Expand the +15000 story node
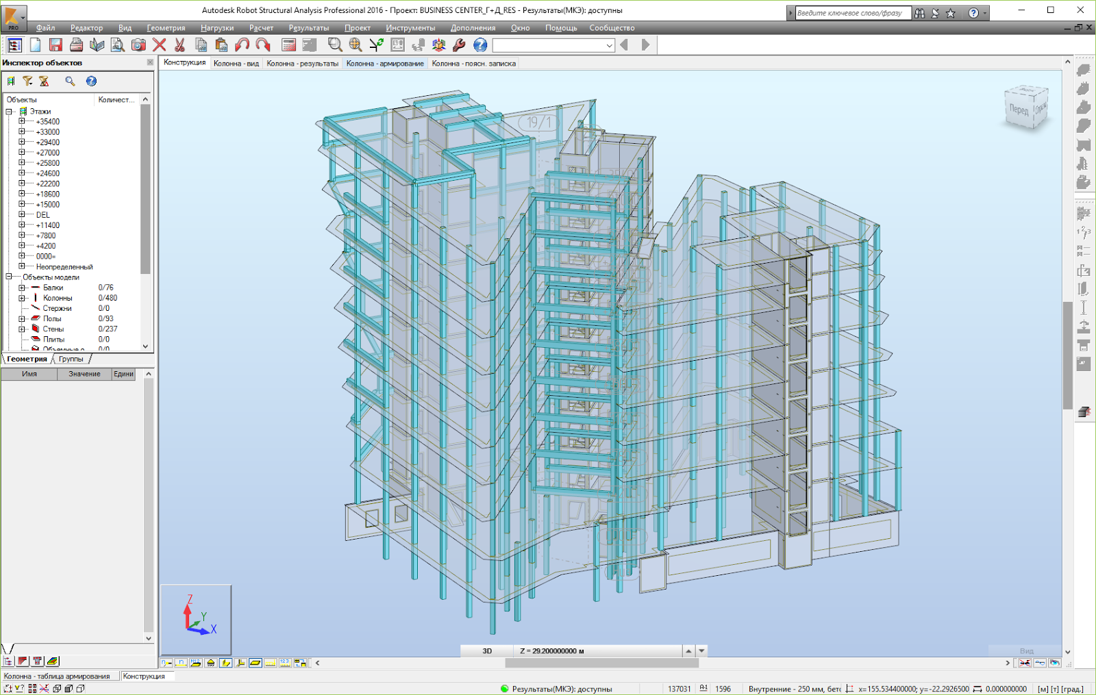Screen dimensions: 1096x695 point(22,204)
